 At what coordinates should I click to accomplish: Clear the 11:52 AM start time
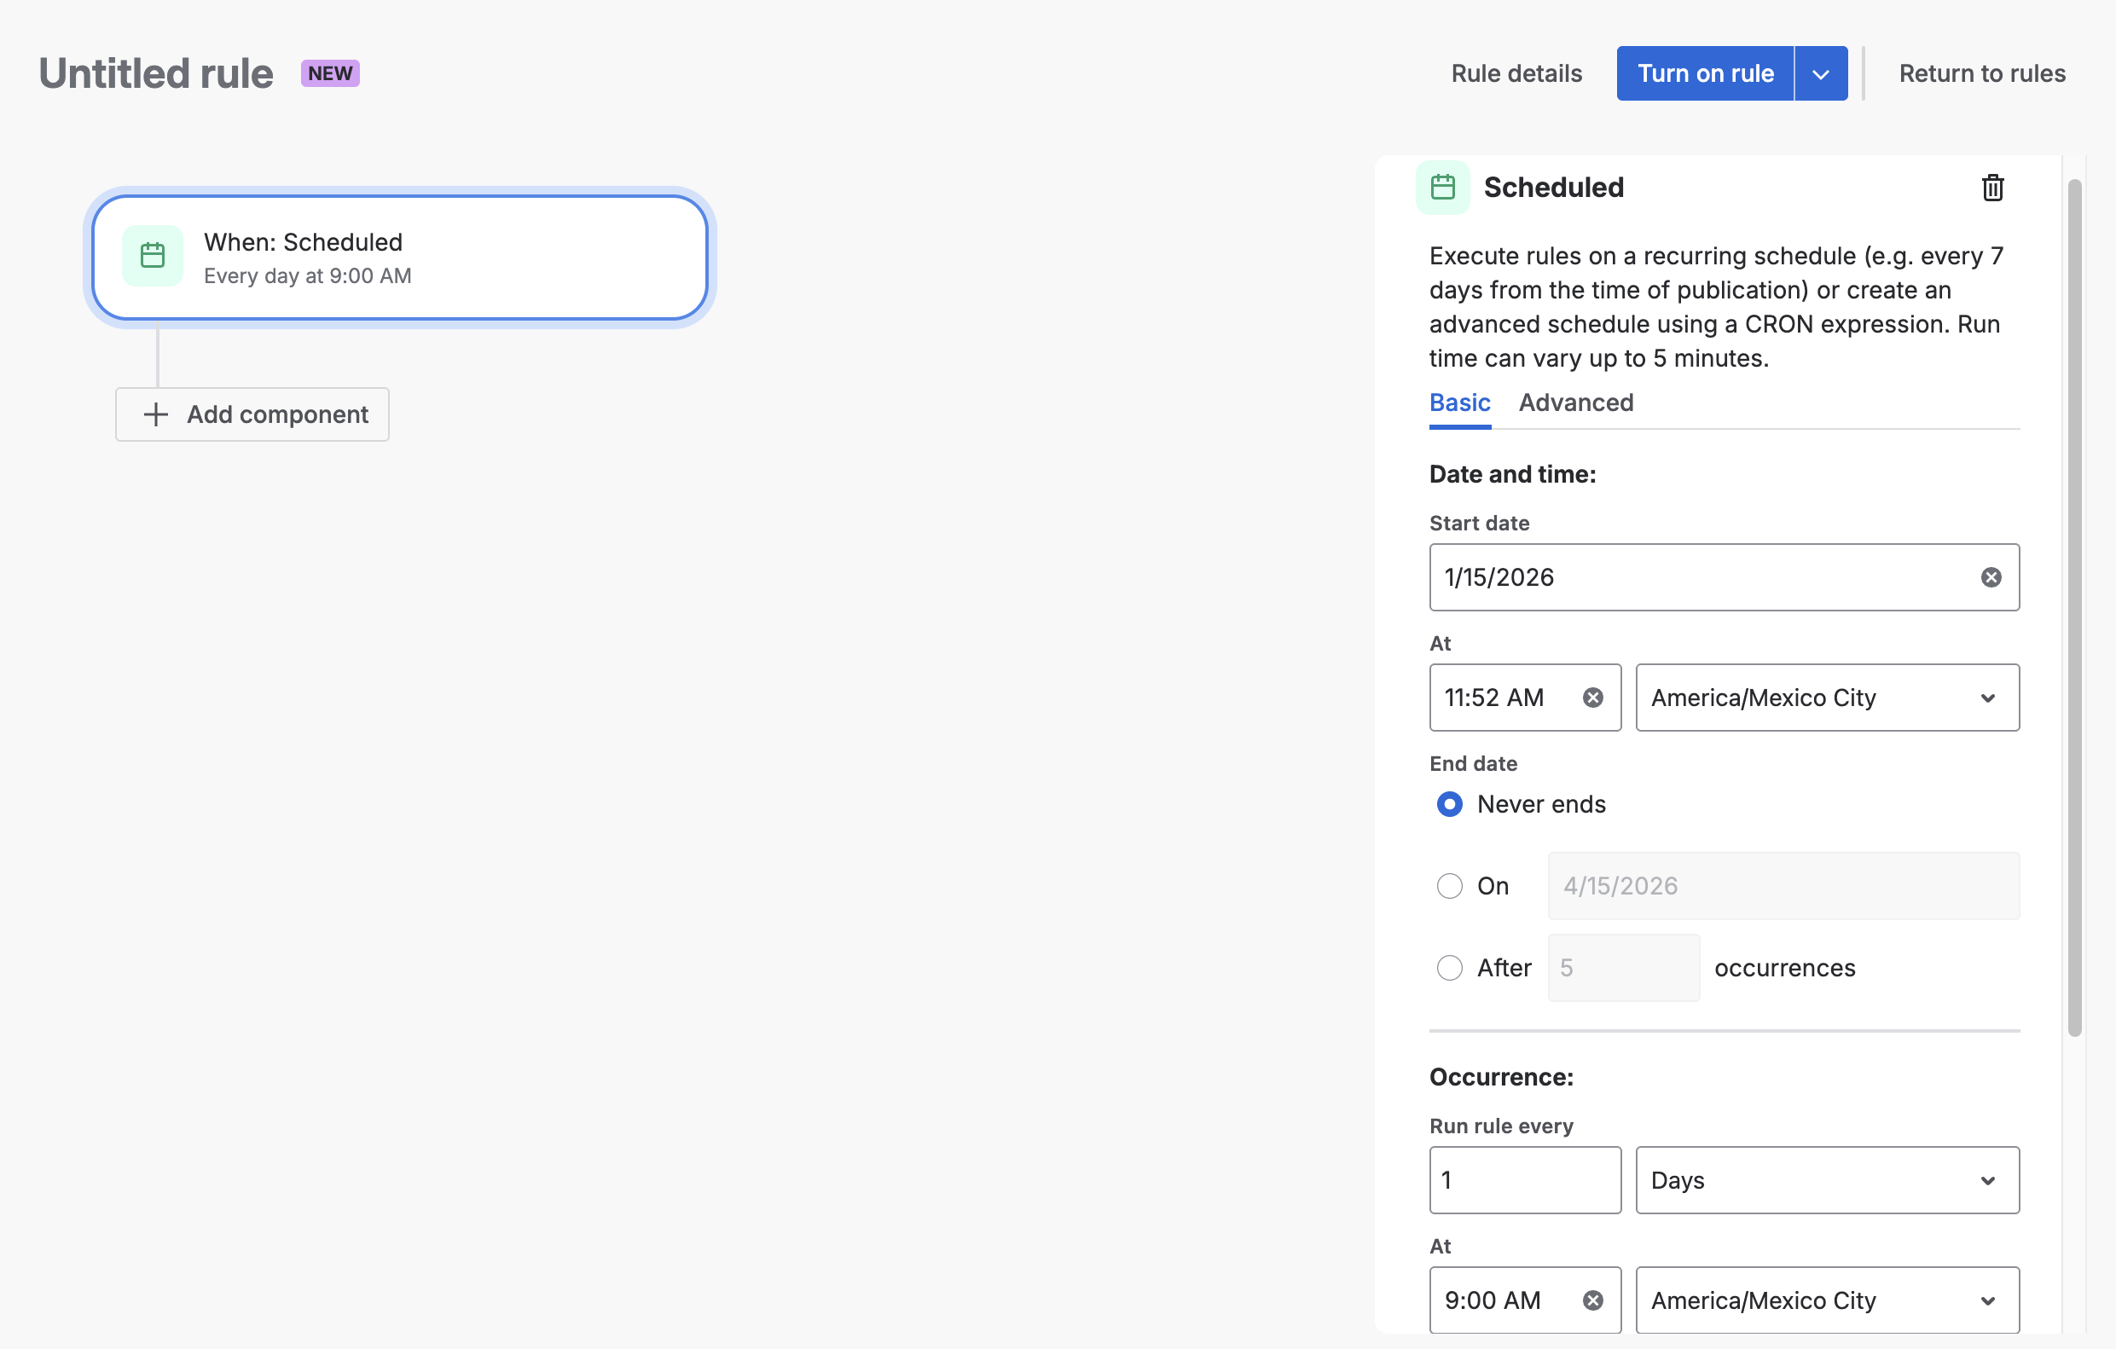pos(1592,698)
